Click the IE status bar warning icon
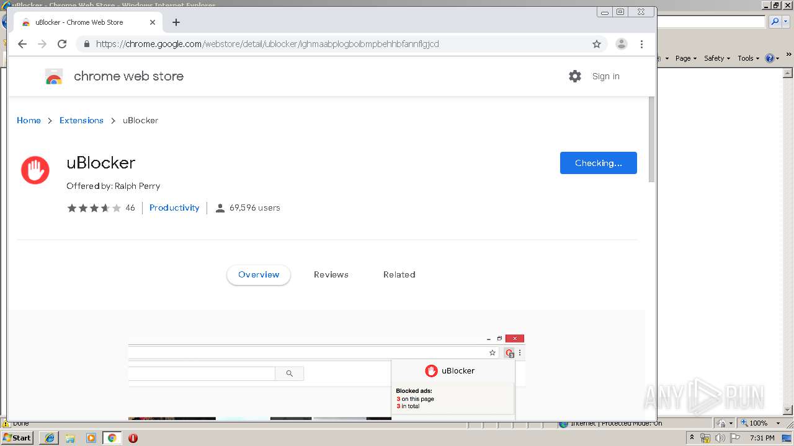 [x=6, y=424]
